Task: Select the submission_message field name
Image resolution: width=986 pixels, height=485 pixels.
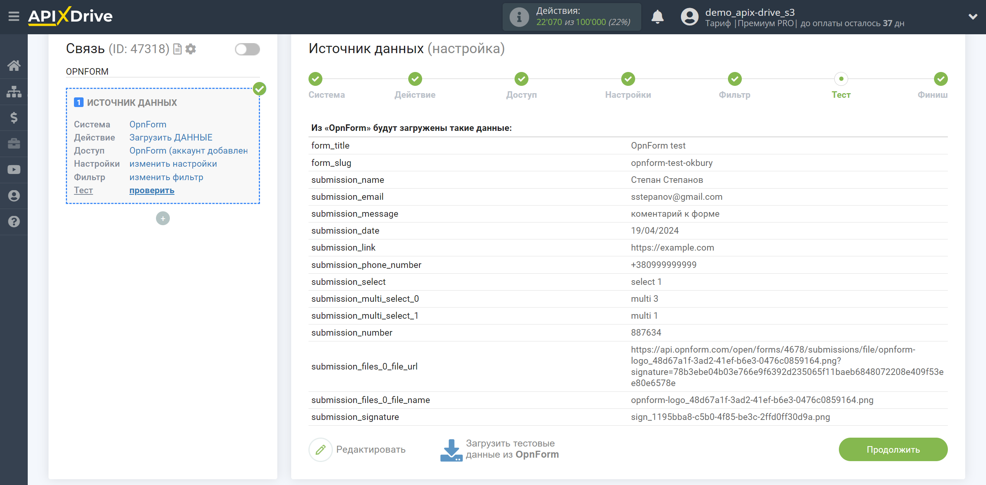Action: tap(355, 214)
